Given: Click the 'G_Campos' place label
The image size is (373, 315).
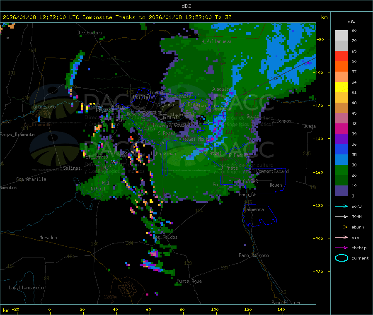Looking at the screenshot, I should [281, 121].
